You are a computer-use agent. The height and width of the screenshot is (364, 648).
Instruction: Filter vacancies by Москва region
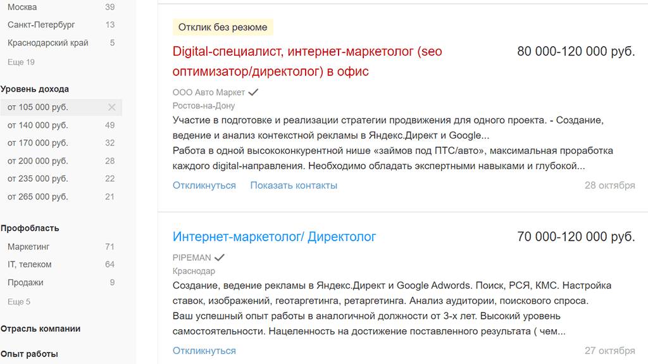tap(22, 7)
